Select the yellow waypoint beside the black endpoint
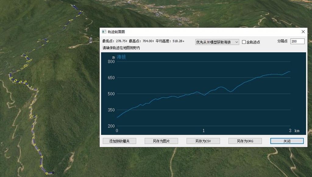Image resolution: width=312 pixels, height=177 pixels. pyautogui.click(x=47, y=173)
